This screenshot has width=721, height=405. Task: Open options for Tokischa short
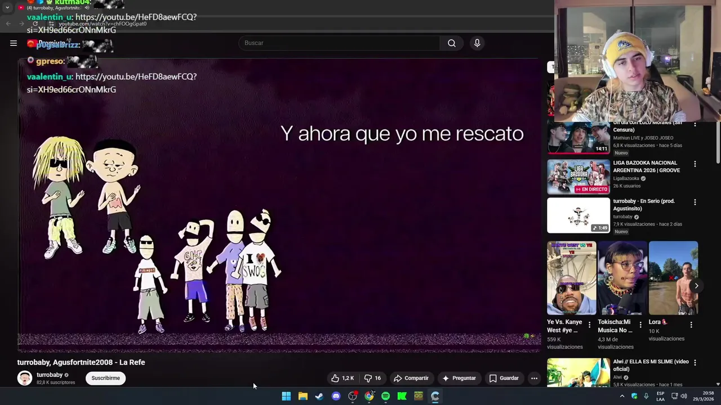coord(640,325)
